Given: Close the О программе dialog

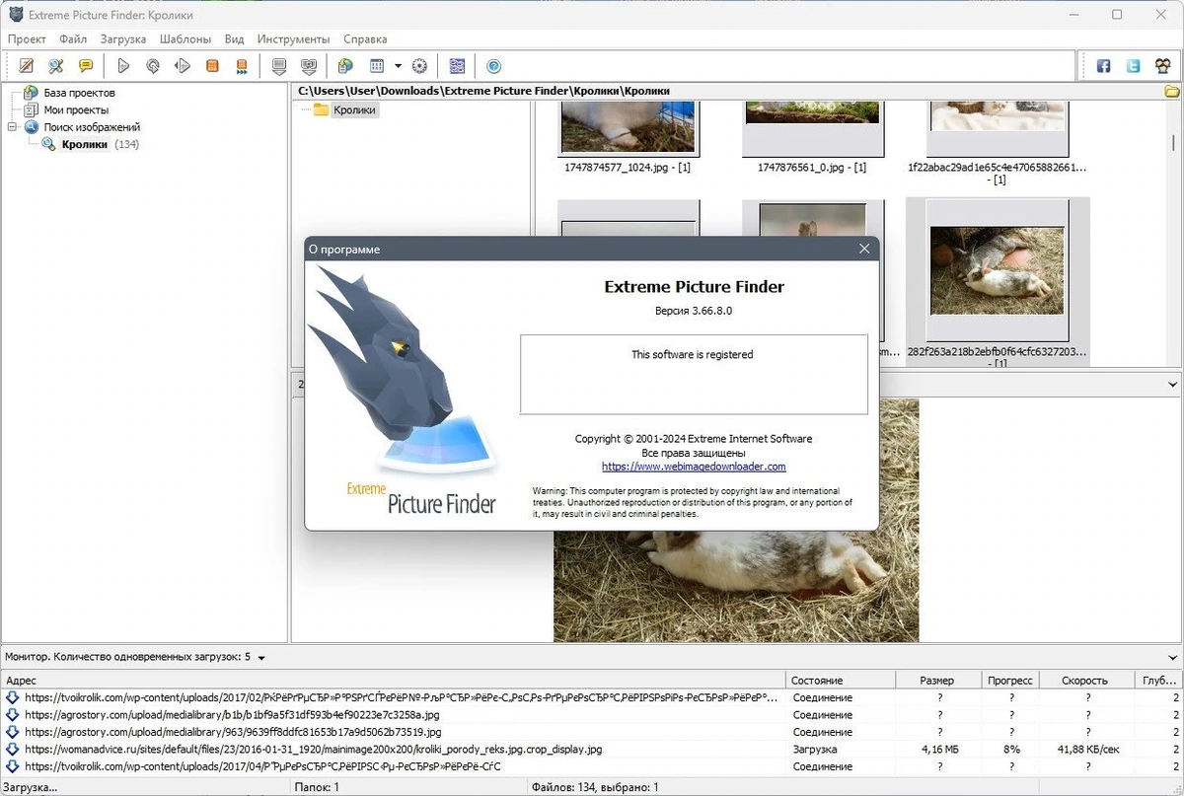Looking at the screenshot, I should click(864, 250).
